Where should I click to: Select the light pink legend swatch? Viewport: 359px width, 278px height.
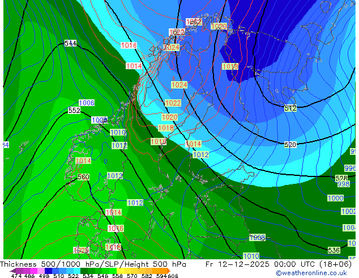coord(41,271)
